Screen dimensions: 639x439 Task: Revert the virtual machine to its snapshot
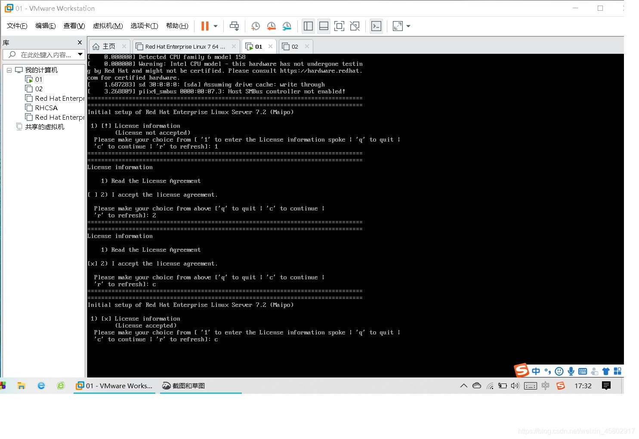tap(271, 26)
